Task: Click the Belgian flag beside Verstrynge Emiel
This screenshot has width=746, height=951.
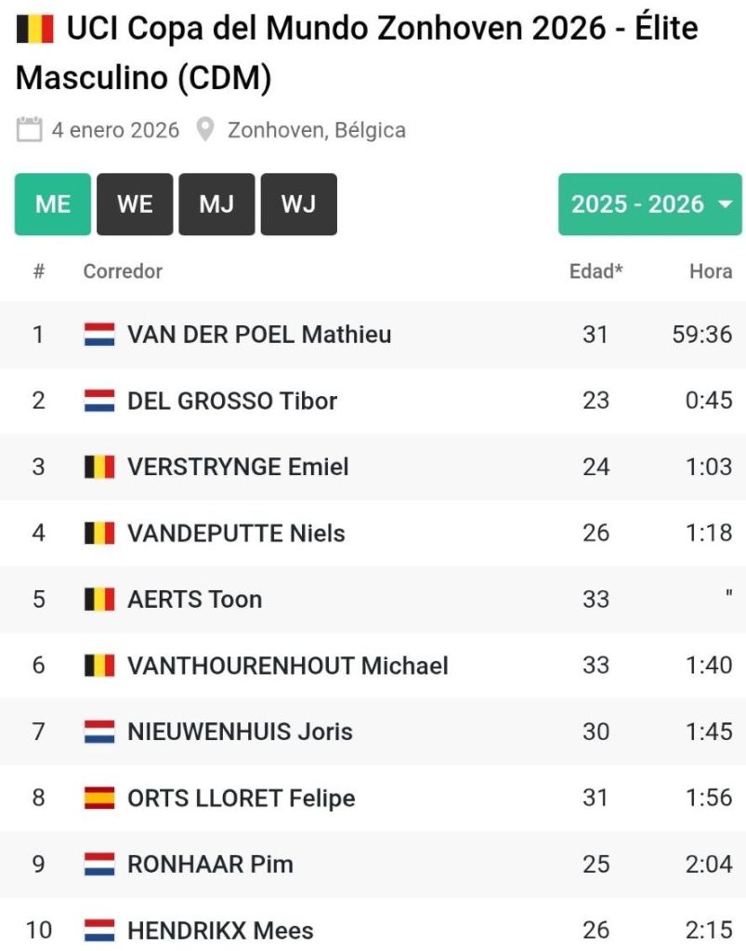Action: (x=99, y=467)
